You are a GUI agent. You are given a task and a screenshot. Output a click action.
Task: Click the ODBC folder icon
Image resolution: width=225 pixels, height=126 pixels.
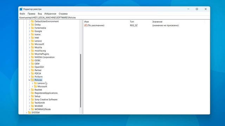point(32,61)
